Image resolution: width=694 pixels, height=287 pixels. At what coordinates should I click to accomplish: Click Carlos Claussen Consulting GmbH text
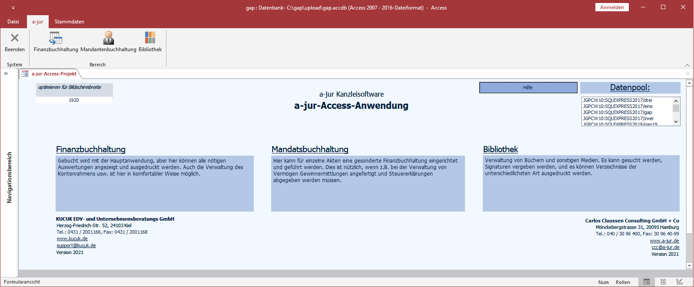(x=632, y=221)
